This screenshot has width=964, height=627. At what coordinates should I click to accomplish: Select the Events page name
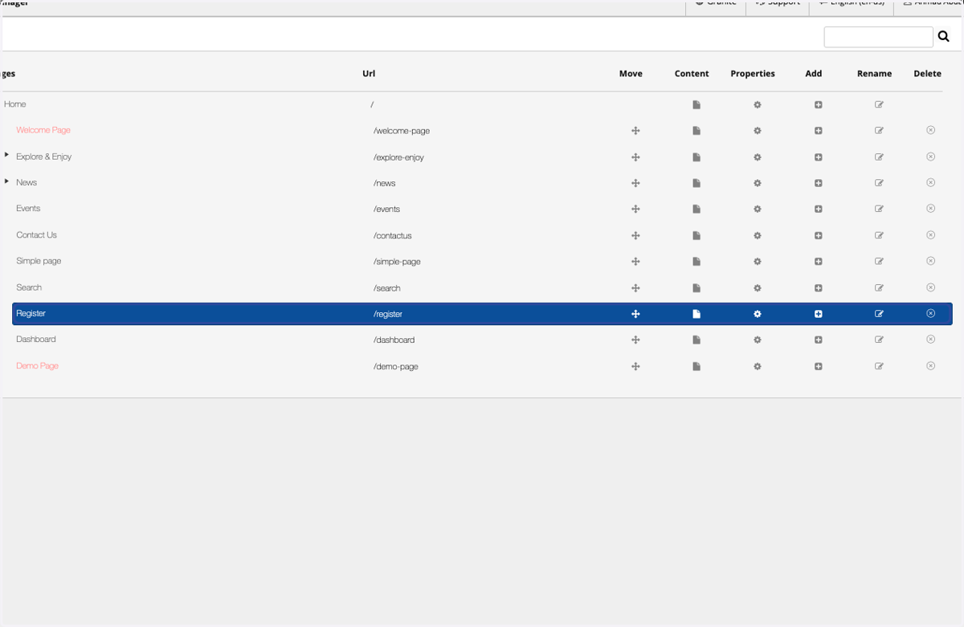(28, 208)
